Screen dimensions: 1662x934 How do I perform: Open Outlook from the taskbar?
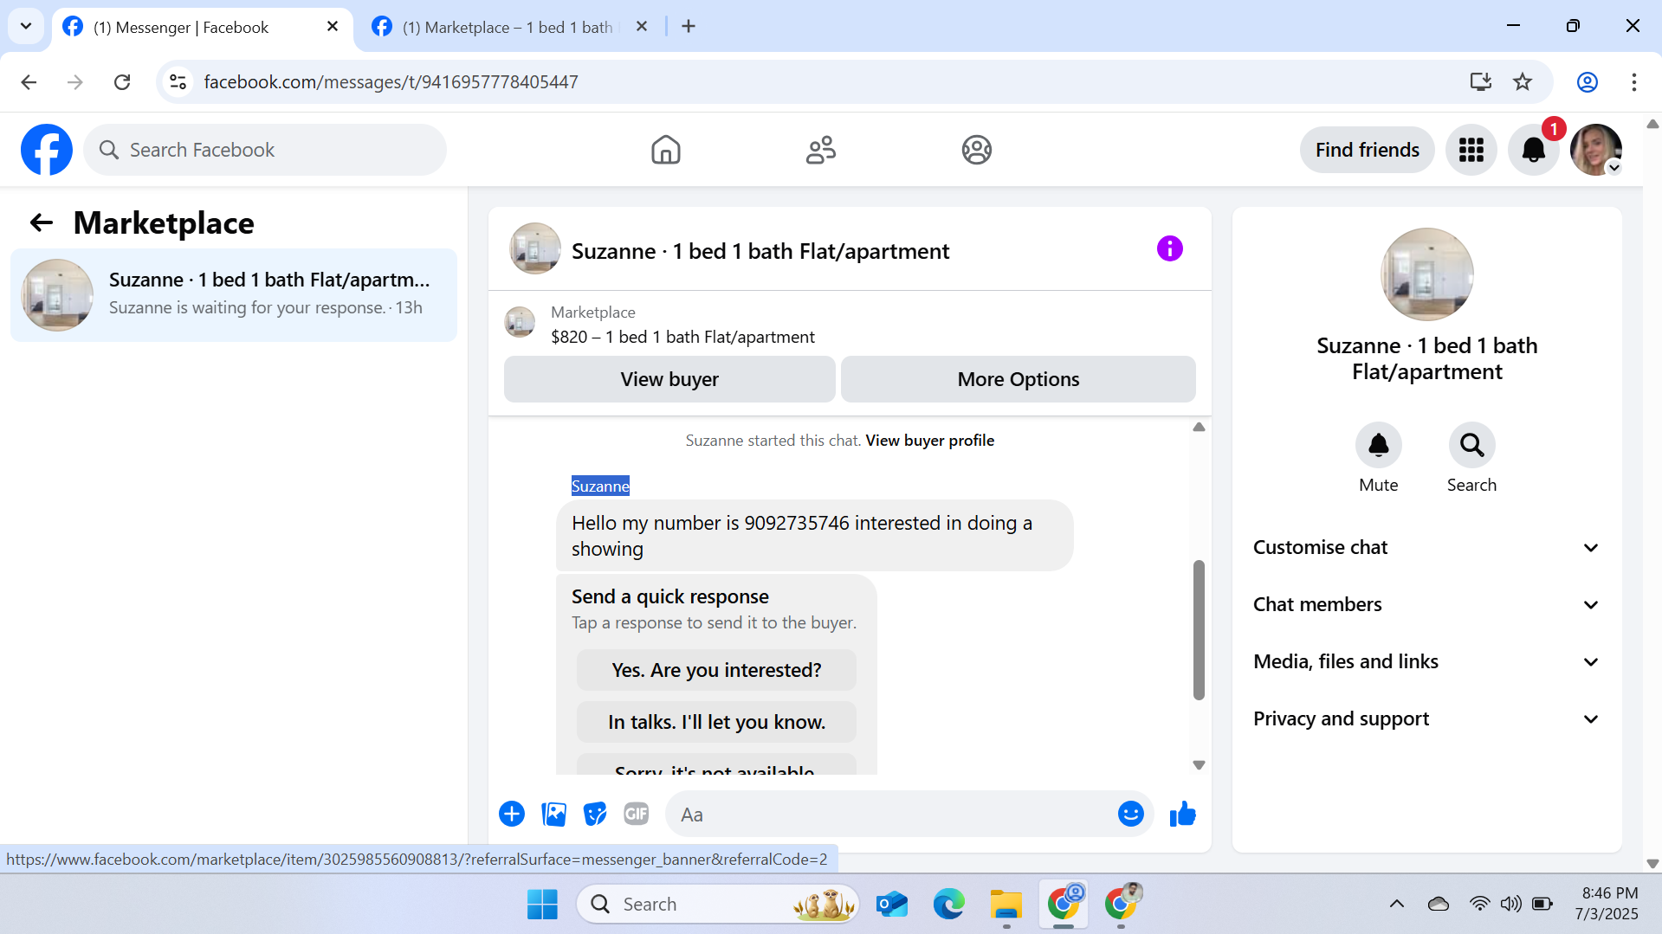click(x=891, y=904)
